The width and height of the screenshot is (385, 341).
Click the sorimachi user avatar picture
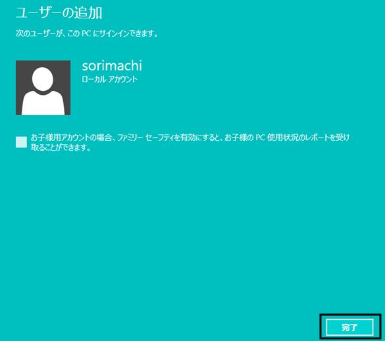click(x=43, y=88)
